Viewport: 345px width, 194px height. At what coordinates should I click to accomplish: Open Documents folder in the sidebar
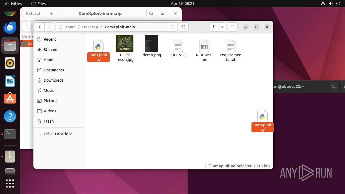pos(59,70)
